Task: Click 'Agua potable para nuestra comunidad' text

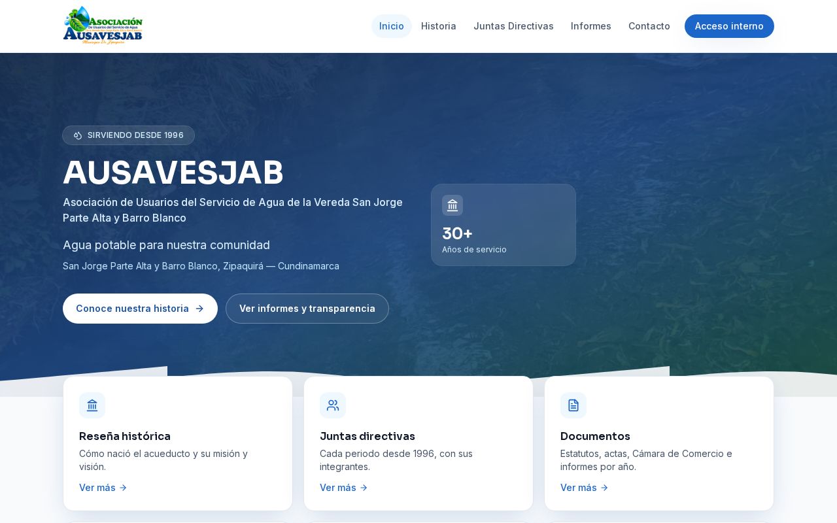Action: [x=166, y=245]
